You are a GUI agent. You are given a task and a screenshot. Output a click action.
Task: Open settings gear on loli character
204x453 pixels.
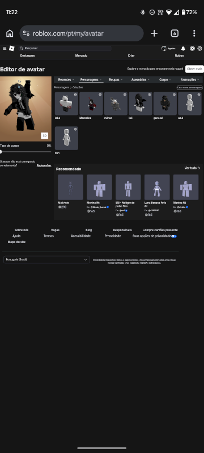150,95
